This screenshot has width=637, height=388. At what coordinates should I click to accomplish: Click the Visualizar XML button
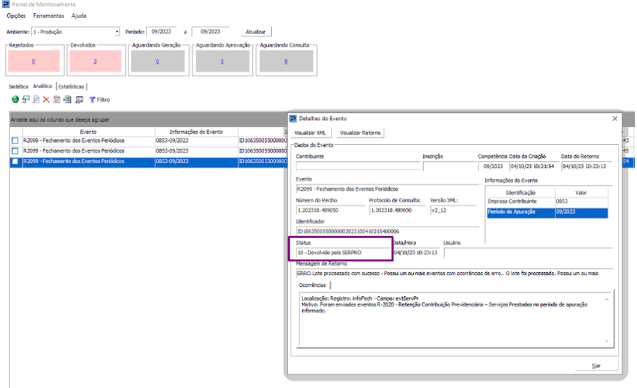312,133
